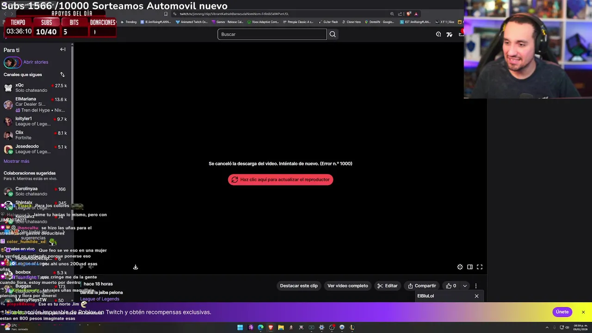Open Carolinyaa suggested channel

(35, 191)
